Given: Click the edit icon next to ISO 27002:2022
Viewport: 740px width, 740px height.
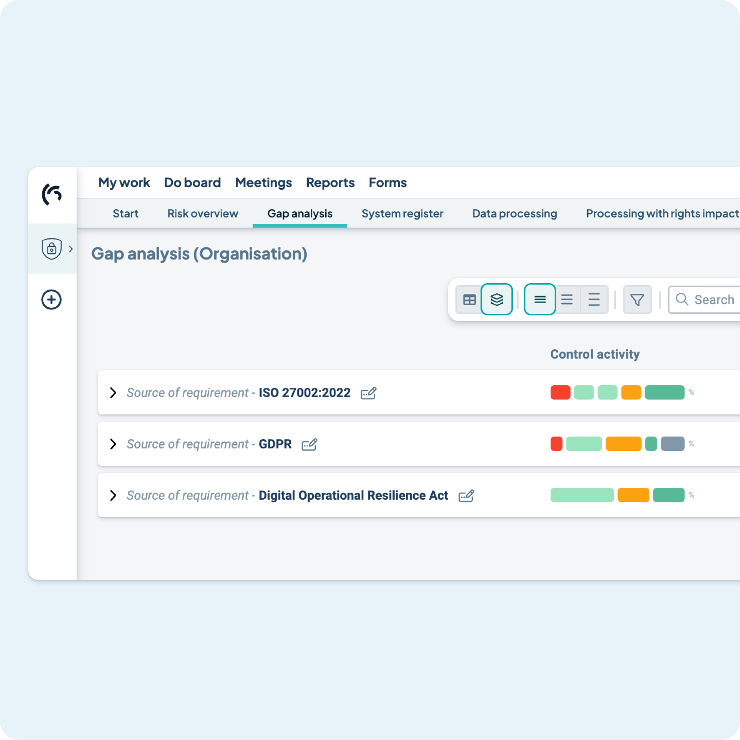Looking at the screenshot, I should click(369, 393).
